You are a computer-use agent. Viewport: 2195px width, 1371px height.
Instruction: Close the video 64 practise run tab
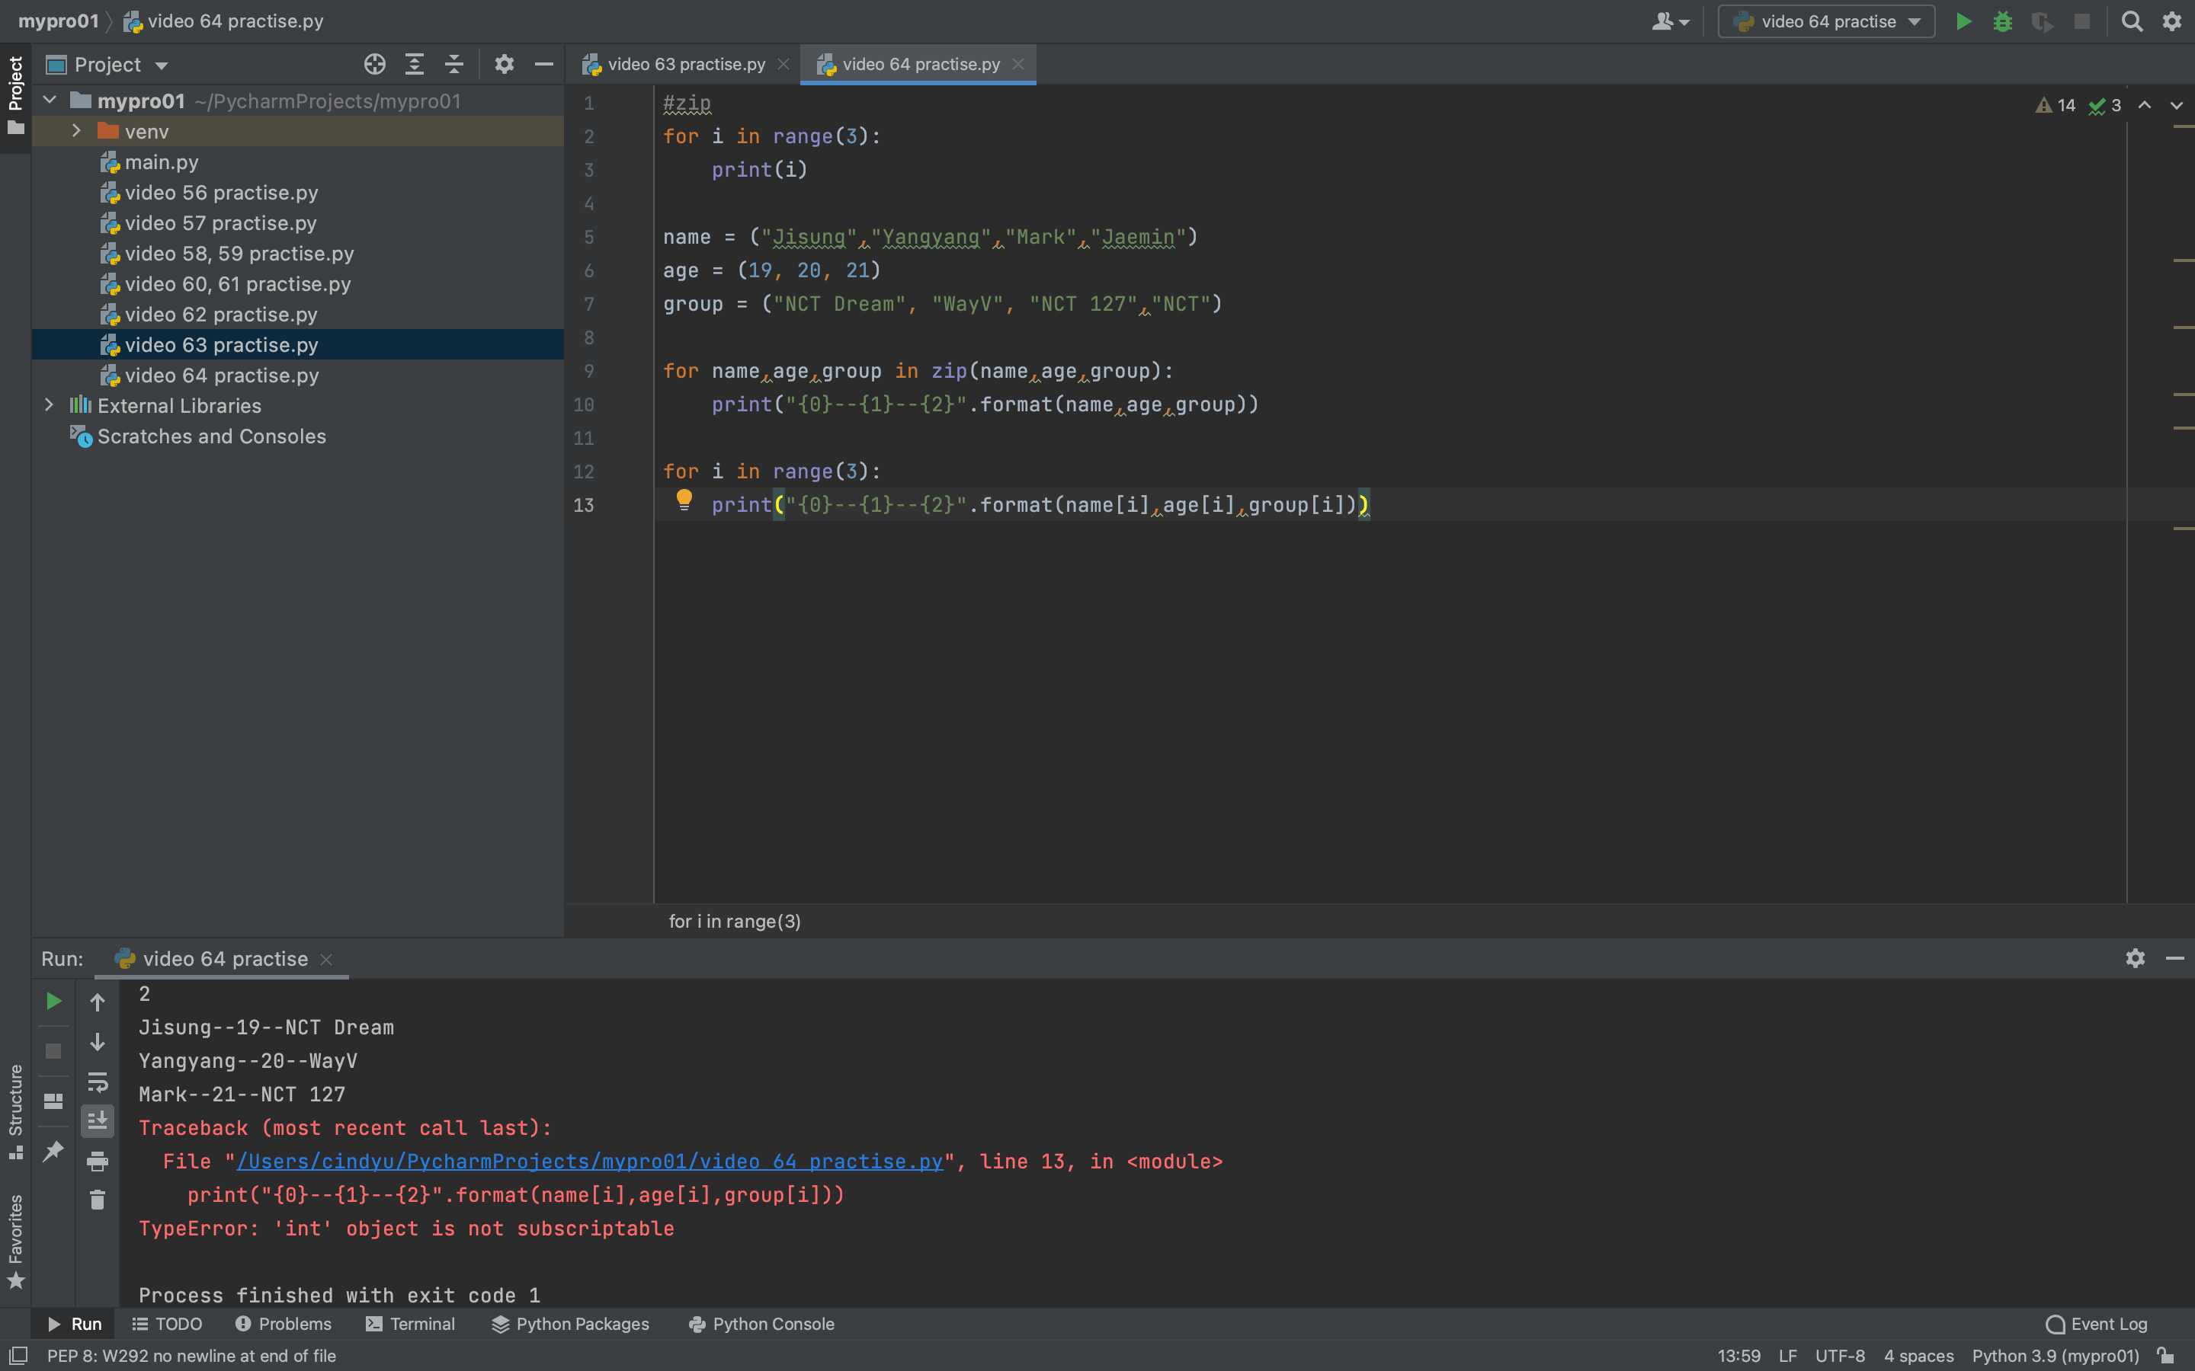coord(326,960)
